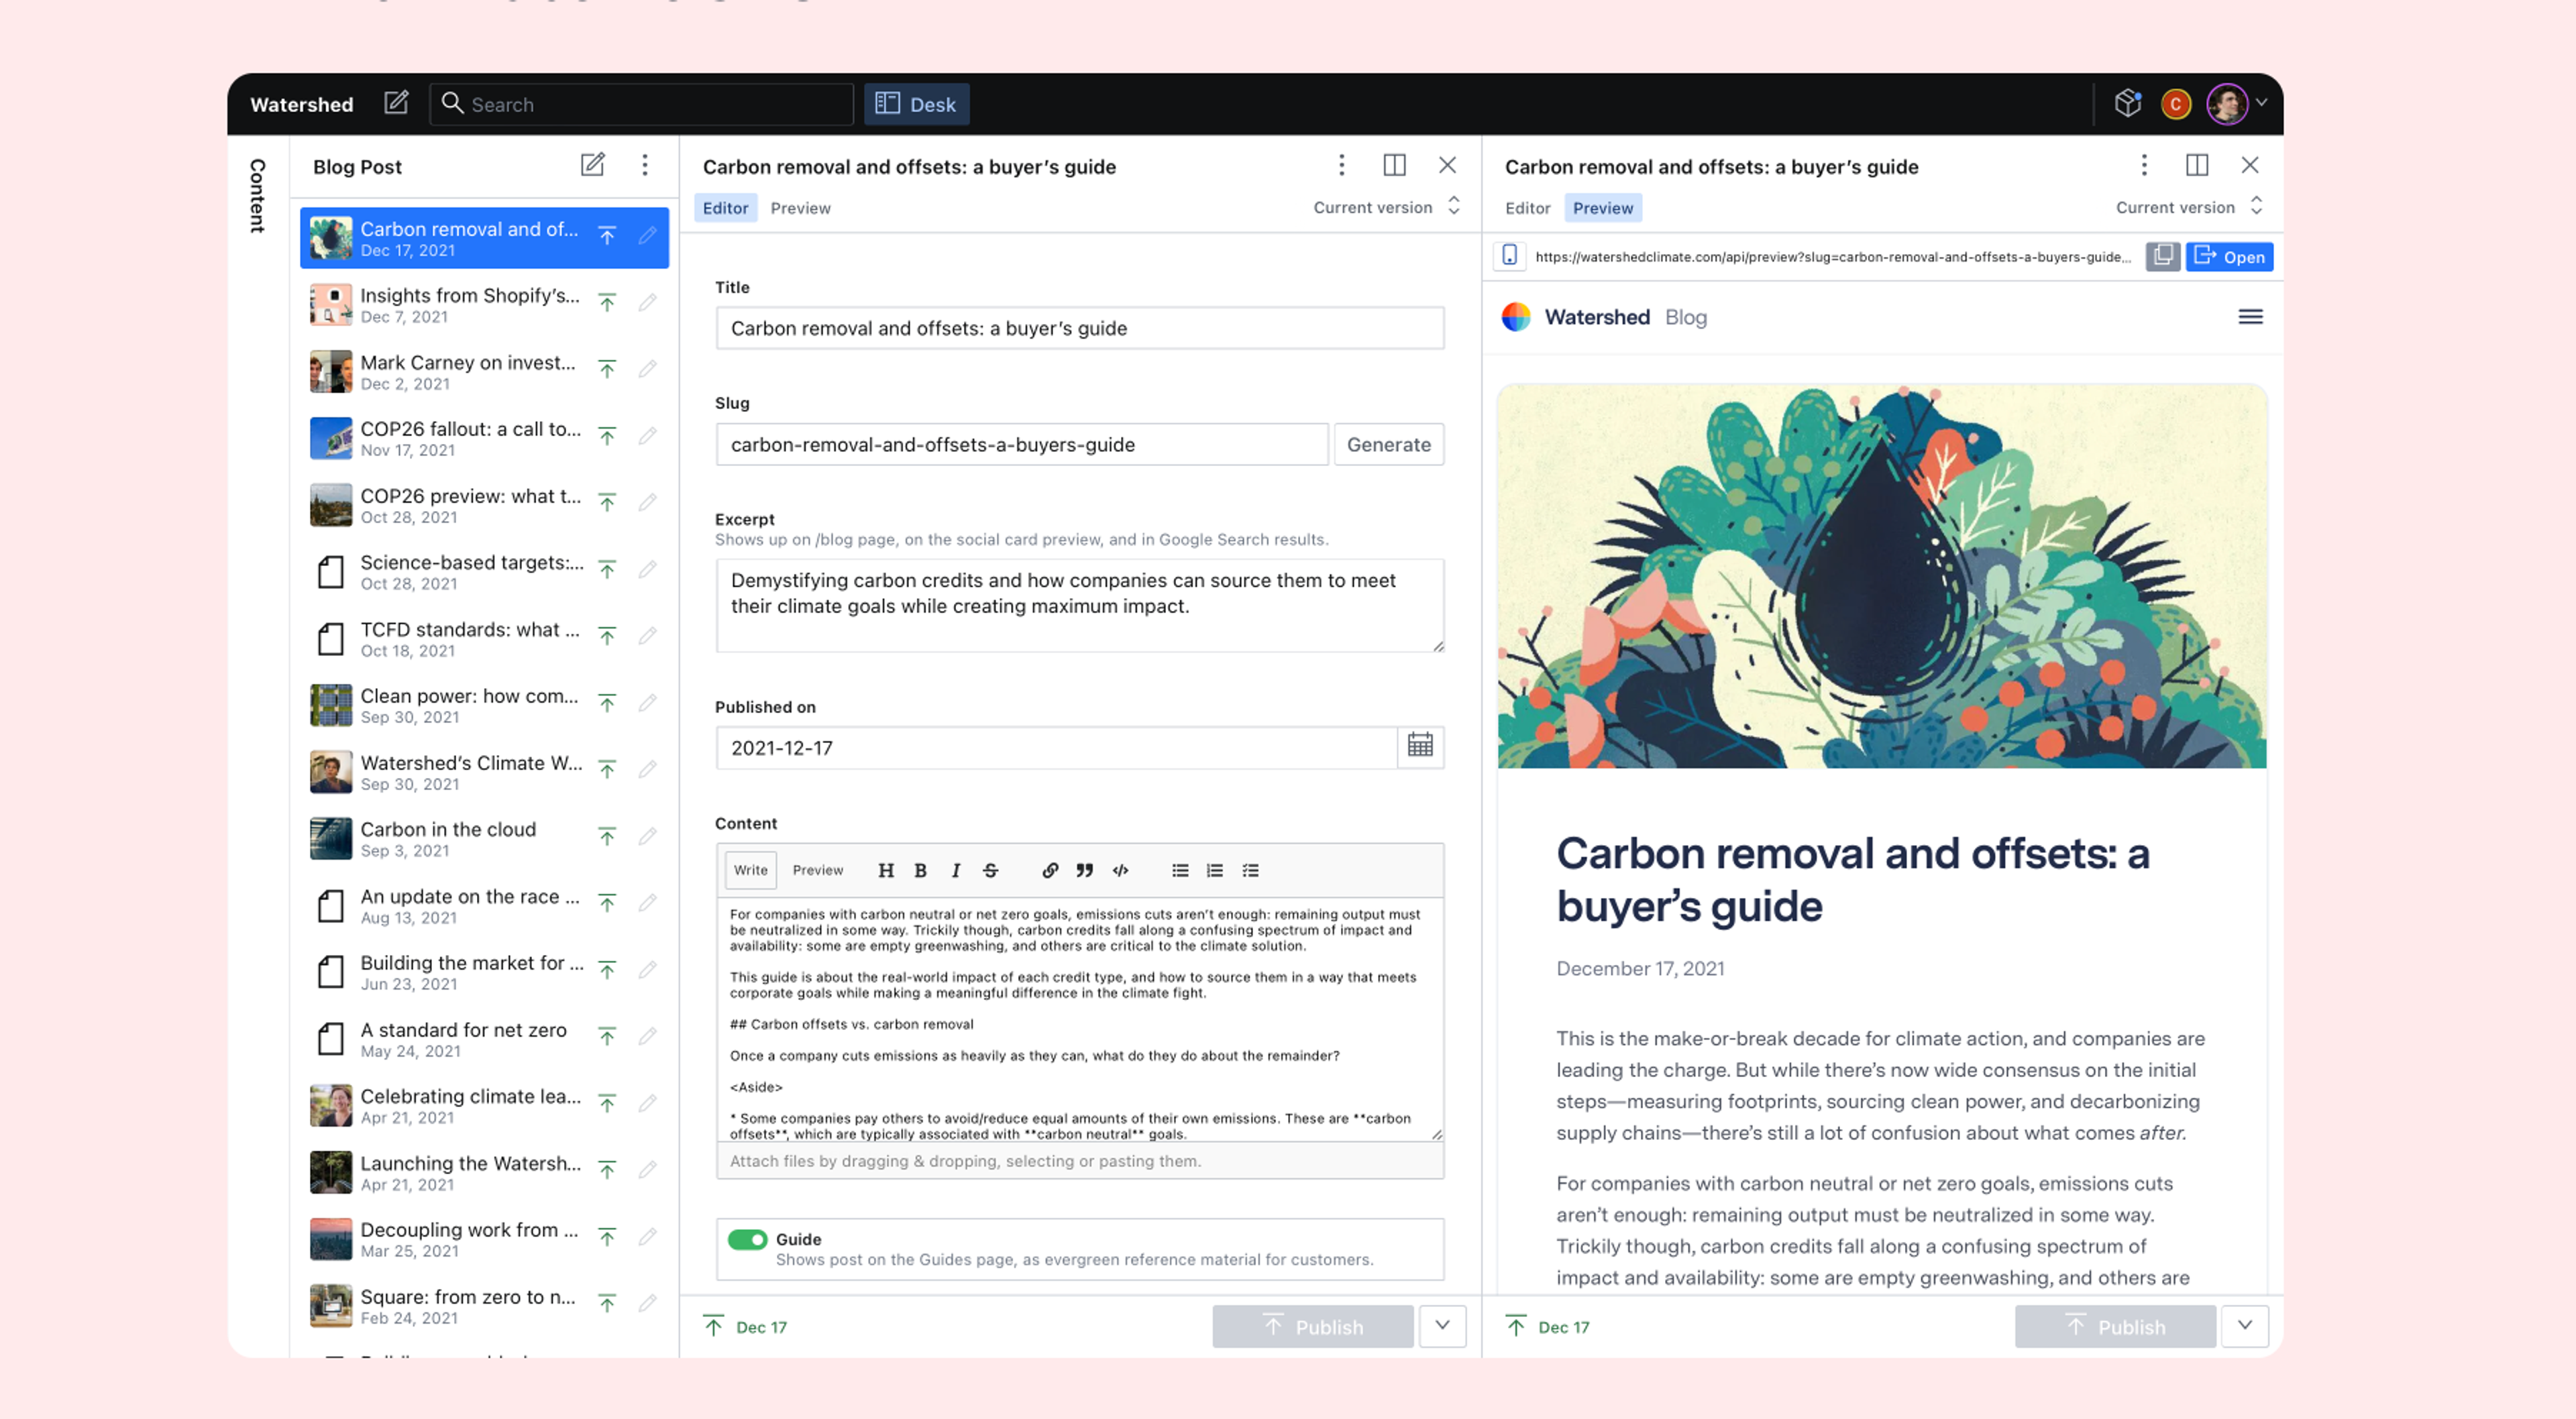Image resolution: width=2576 pixels, height=1419 pixels.
Task: Expand the user avatar menu chevron
Action: (x=2262, y=103)
